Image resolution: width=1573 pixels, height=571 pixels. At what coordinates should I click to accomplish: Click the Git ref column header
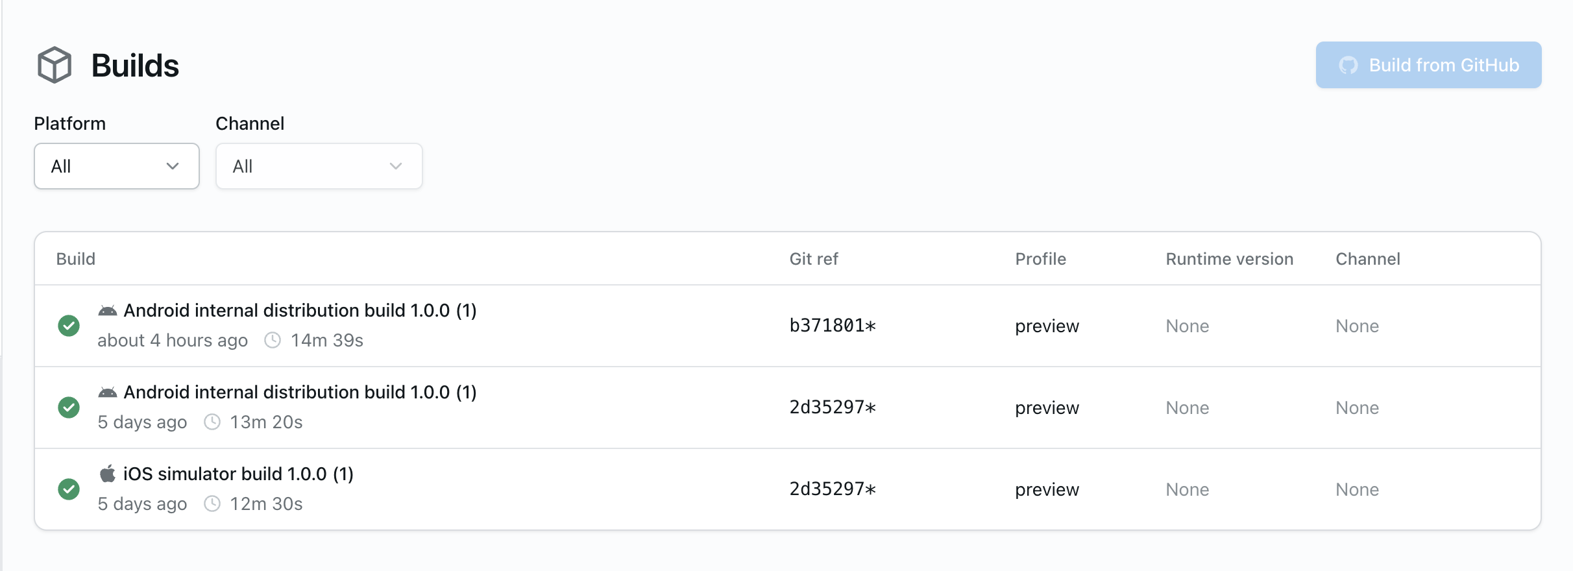pyautogui.click(x=814, y=259)
